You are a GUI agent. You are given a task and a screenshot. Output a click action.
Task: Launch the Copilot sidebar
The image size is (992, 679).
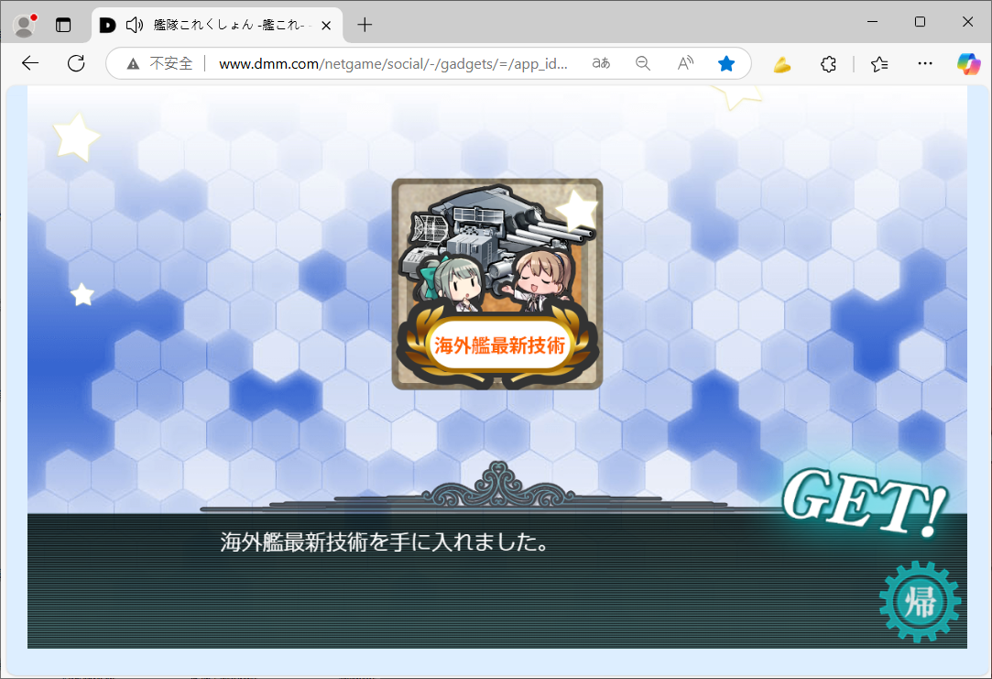pyautogui.click(x=968, y=63)
